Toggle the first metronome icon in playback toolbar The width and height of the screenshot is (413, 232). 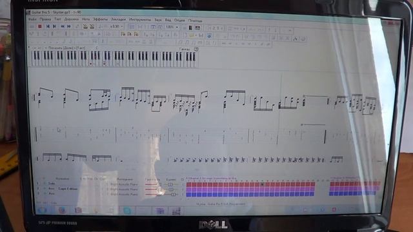(85, 26)
